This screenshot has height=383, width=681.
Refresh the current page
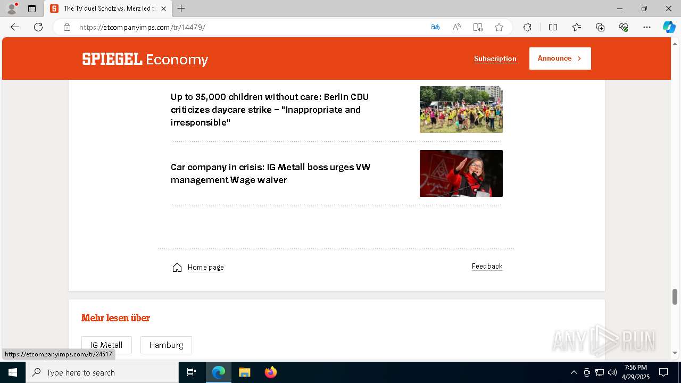[x=38, y=27]
